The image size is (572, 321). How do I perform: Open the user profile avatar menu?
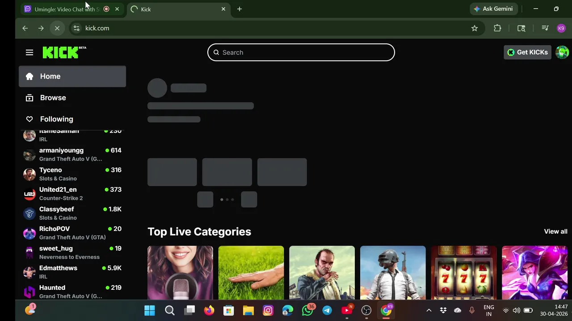pos(562,52)
